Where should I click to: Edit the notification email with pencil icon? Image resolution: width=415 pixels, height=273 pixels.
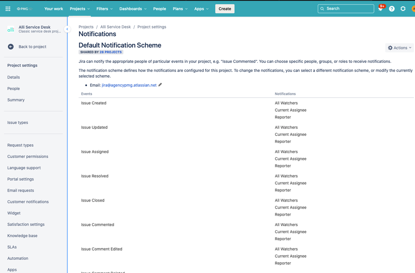coord(160,85)
